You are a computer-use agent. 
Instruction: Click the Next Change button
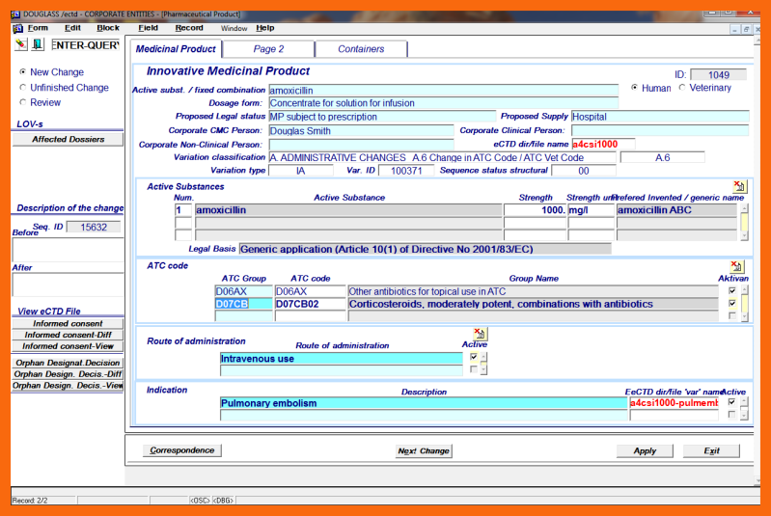pyautogui.click(x=424, y=450)
